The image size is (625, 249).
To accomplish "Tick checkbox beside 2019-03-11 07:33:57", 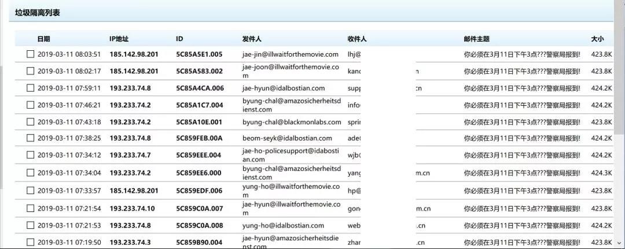I will [x=31, y=191].
